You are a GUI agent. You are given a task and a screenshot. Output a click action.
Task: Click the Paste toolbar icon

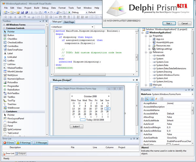point(40,12)
